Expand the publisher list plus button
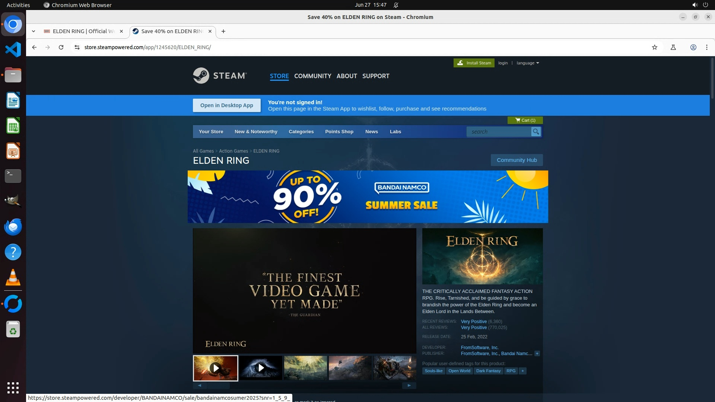Screen dimensions: 715x402 tap(537, 354)
